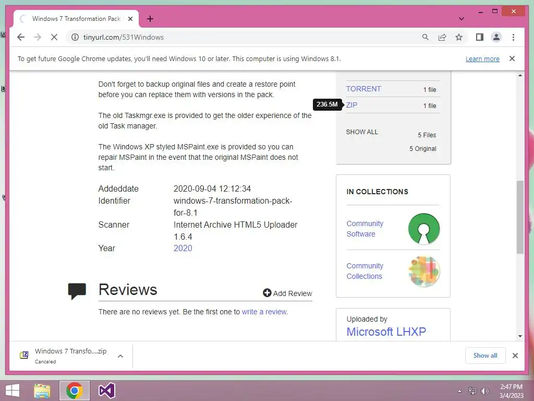Share this page icon
534x401 pixels.
tap(442, 37)
